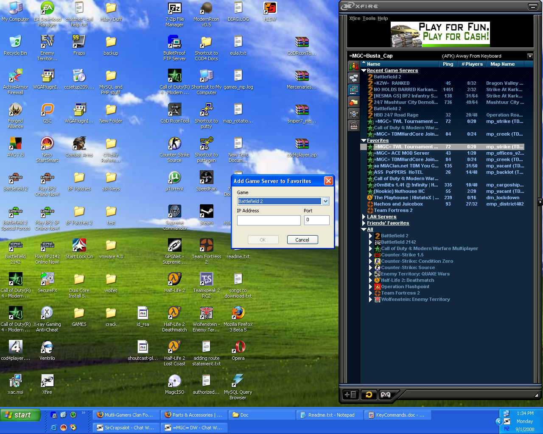Open the screenshots camera icon in Xfire
The width and height of the screenshot is (543, 434).
coord(354,114)
